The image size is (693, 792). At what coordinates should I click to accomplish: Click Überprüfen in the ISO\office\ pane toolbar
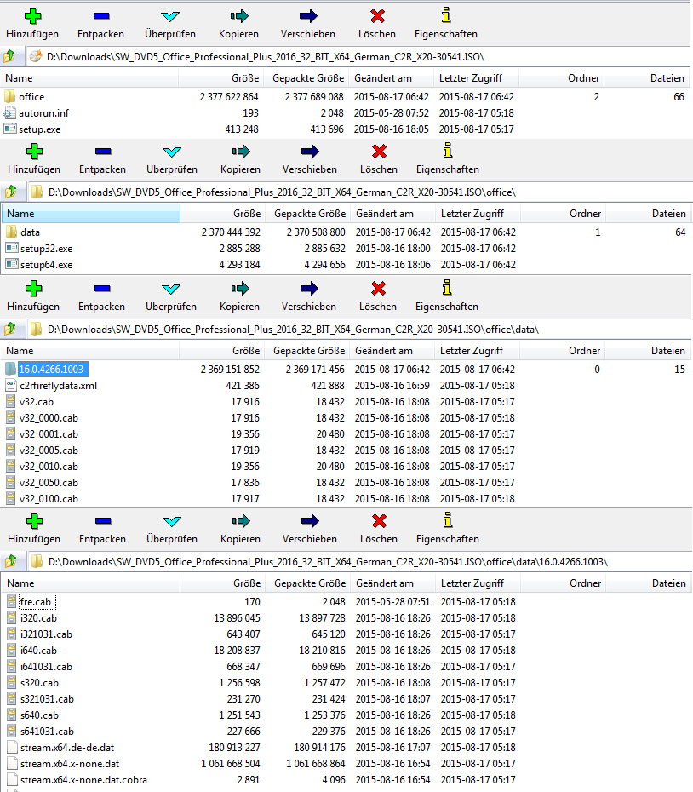coord(172,159)
